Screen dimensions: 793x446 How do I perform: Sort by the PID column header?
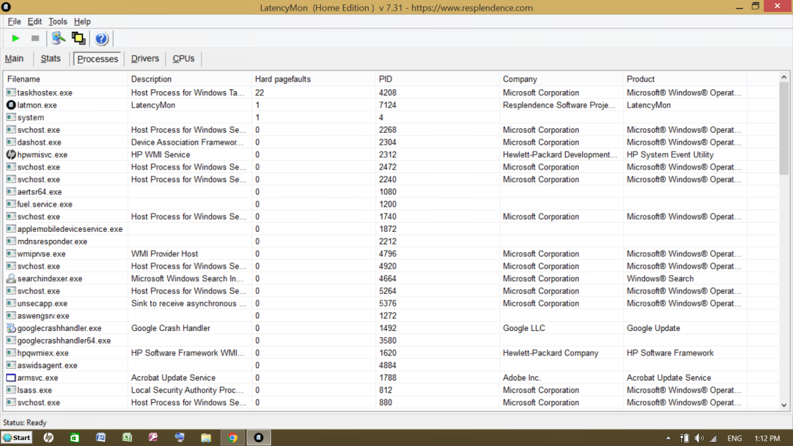coord(437,79)
